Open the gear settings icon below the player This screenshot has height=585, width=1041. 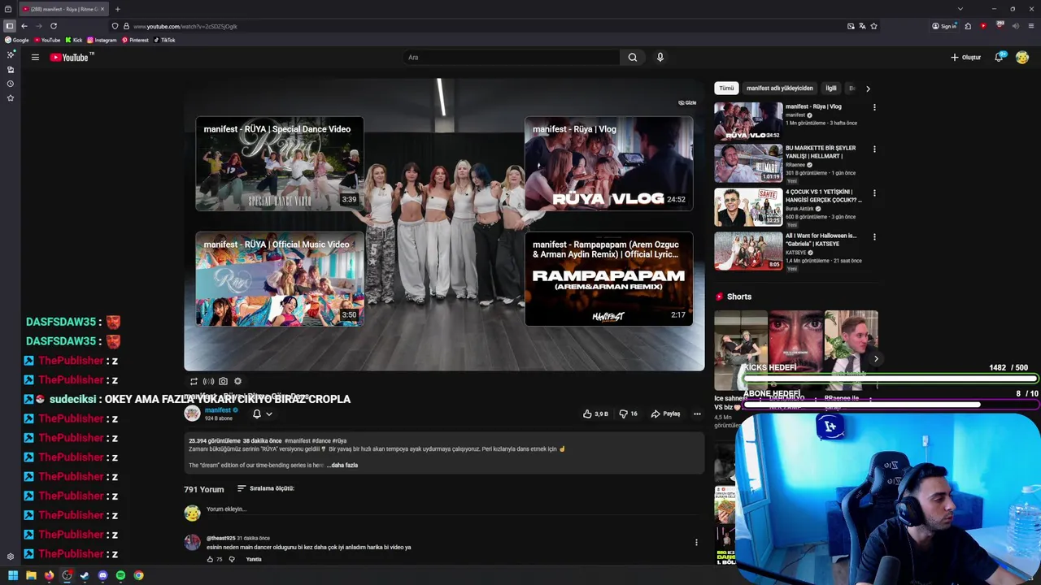[x=237, y=381]
